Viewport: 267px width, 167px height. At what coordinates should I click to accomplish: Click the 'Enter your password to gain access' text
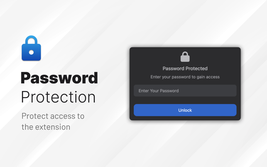click(185, 77)
